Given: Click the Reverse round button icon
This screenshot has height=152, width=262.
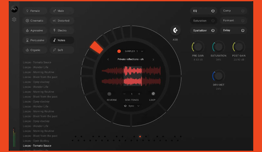Looking at the screenshot, I should pyautogui.click(x=109, y=94).
